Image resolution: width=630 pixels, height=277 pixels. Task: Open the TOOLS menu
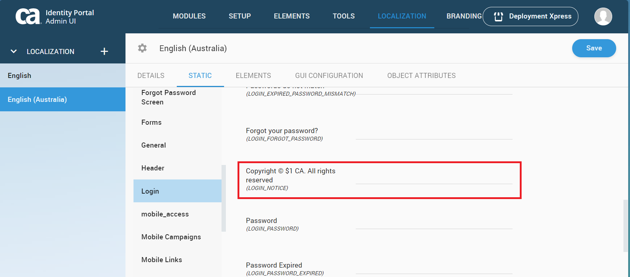(x=343, y=16)
